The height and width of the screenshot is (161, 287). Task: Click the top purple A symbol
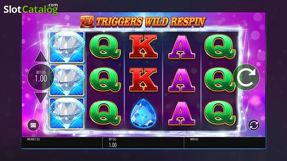[x=182, y=47]
